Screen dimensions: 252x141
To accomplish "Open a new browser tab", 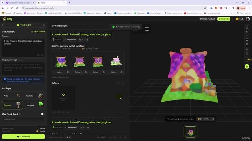I will (x=69, y=3).
